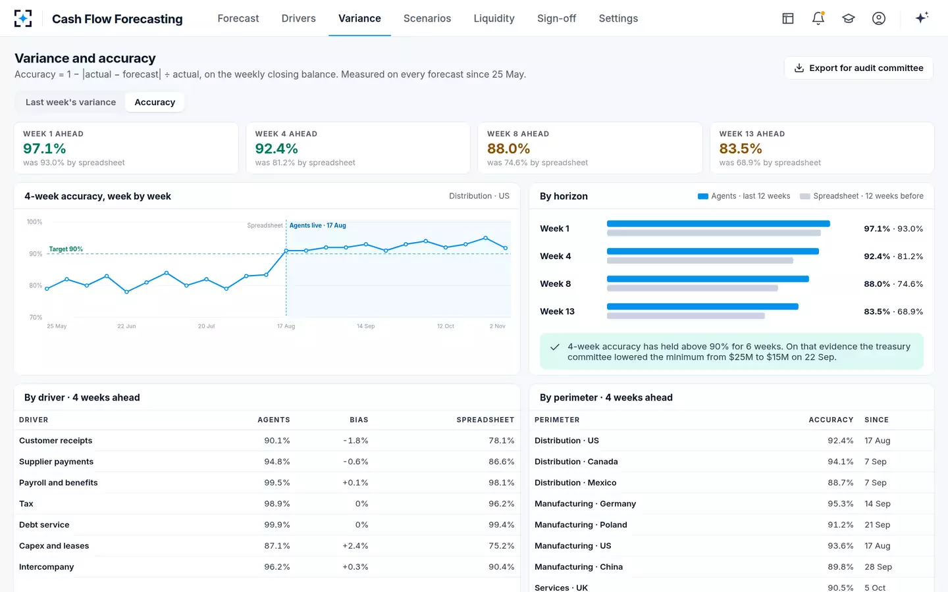The height and width of the screenshot is (592, 948).
Task: Sort by the SINCE column header
Action: pos(876,420)
